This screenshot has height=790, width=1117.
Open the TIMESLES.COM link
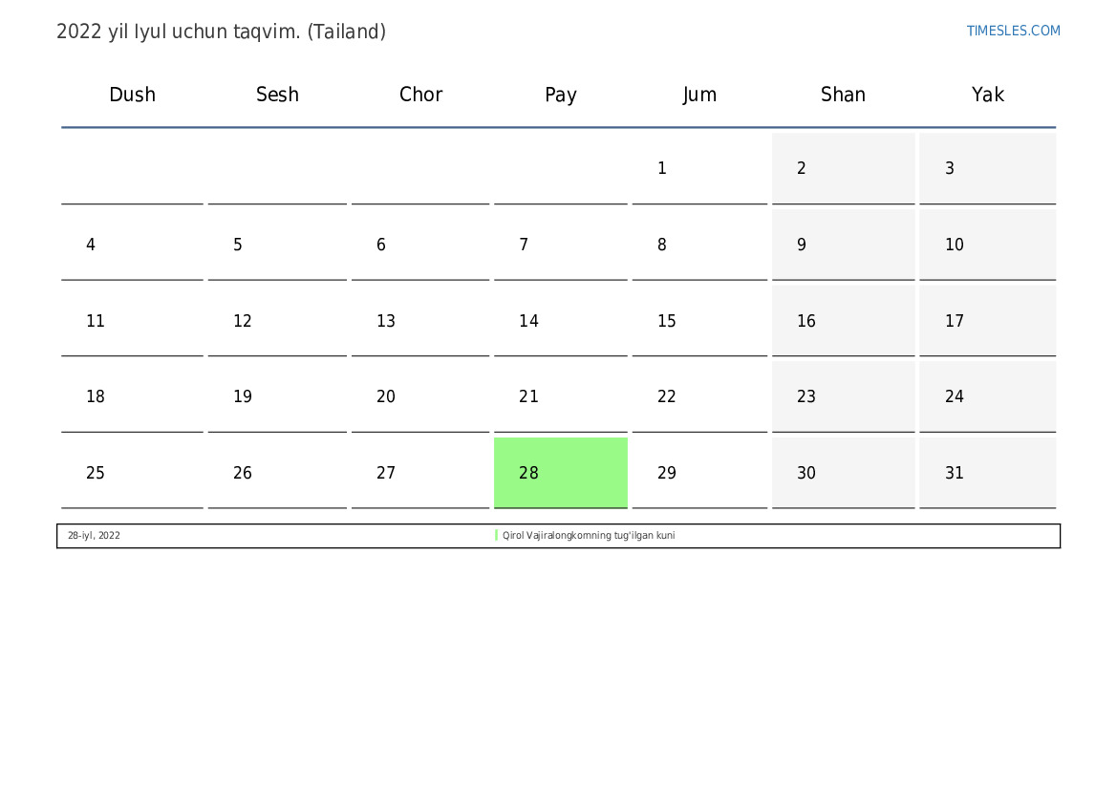coord(1013,31)
